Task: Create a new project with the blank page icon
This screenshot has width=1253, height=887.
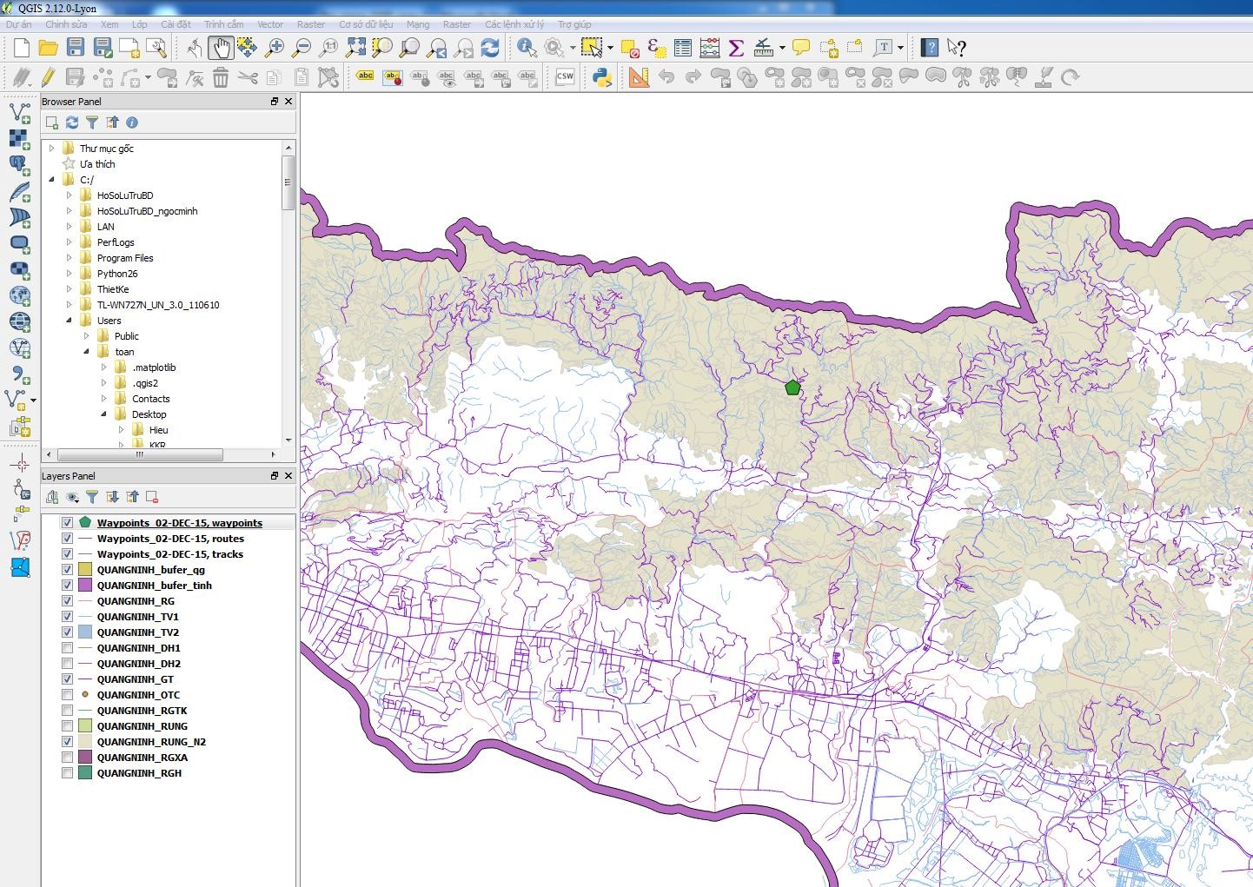Action: click(22, 48)
